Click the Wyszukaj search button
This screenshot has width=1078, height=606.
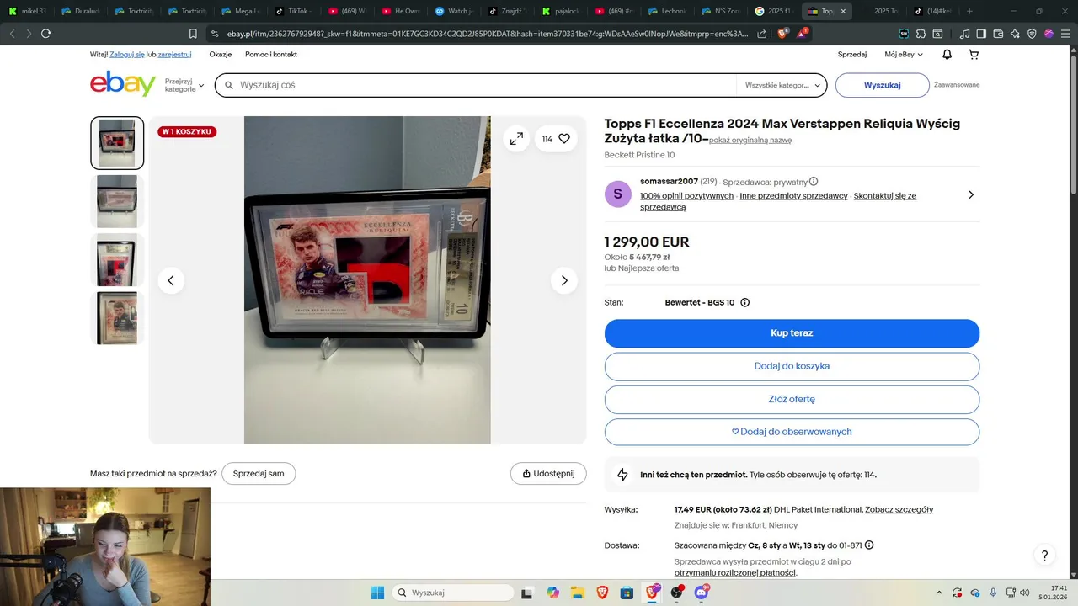883,85
